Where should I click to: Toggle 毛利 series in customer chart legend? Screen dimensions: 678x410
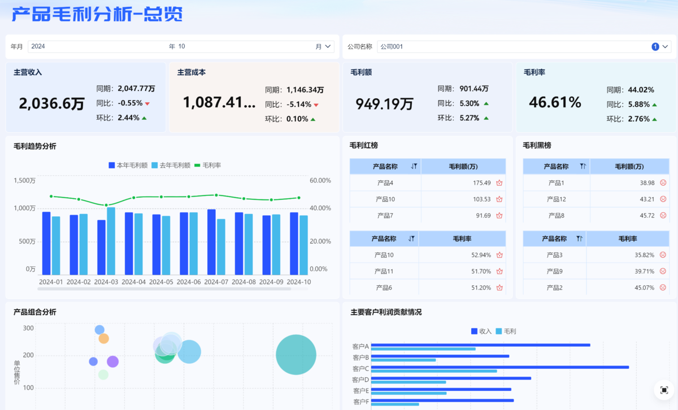click(506, 332)
